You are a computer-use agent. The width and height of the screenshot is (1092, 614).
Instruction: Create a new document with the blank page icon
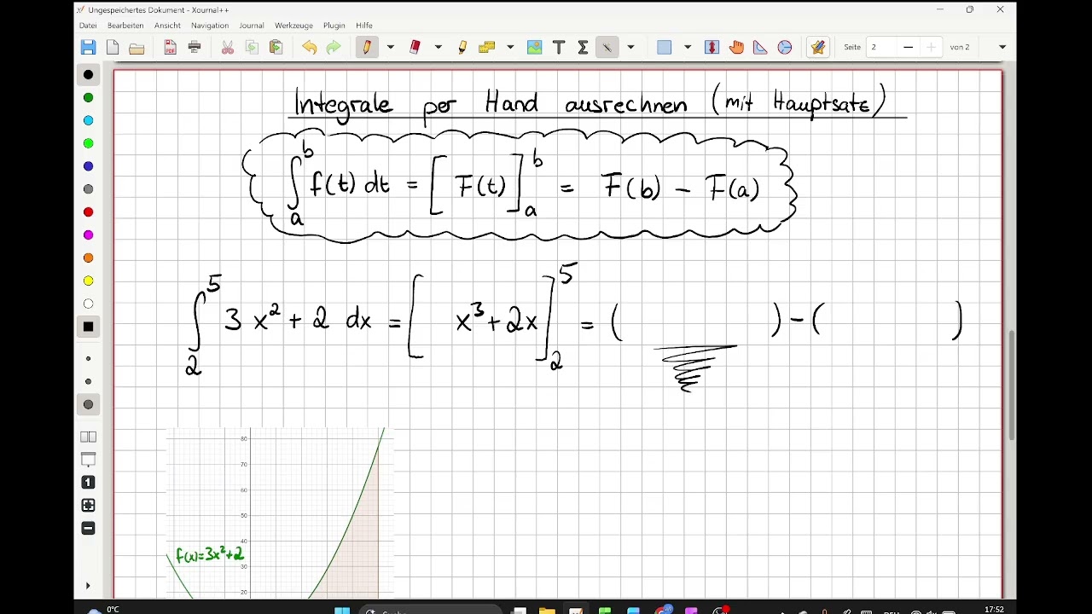click(113, 48)
